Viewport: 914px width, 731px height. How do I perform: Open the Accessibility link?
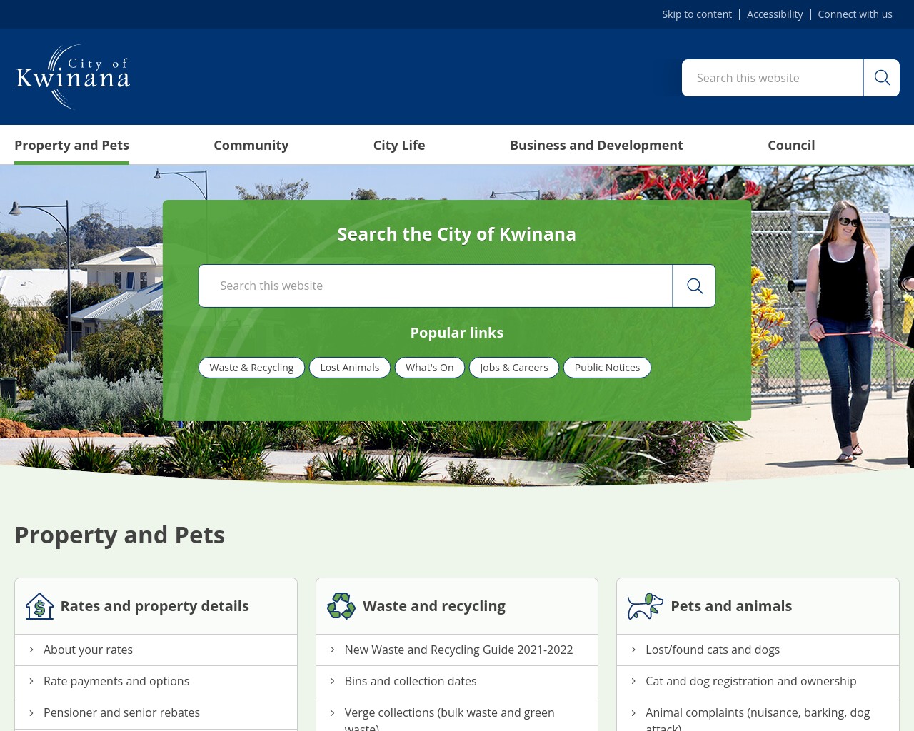(x=775, y=14)
